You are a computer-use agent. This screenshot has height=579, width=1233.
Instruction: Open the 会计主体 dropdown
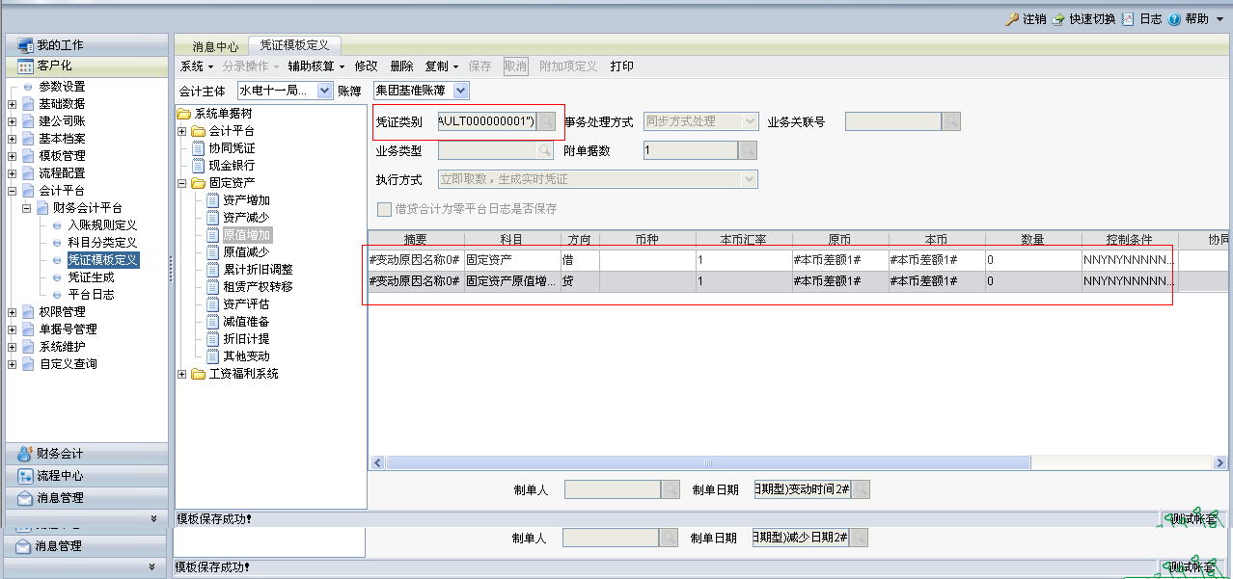point(326,91)
